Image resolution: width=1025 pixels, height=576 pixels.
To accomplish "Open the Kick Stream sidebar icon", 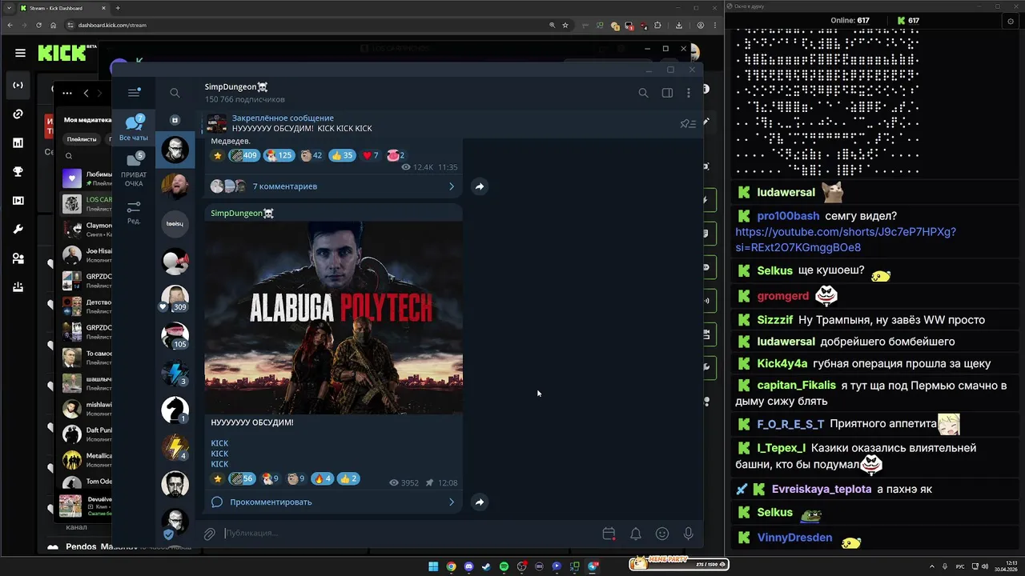I will tap(18, 85).
